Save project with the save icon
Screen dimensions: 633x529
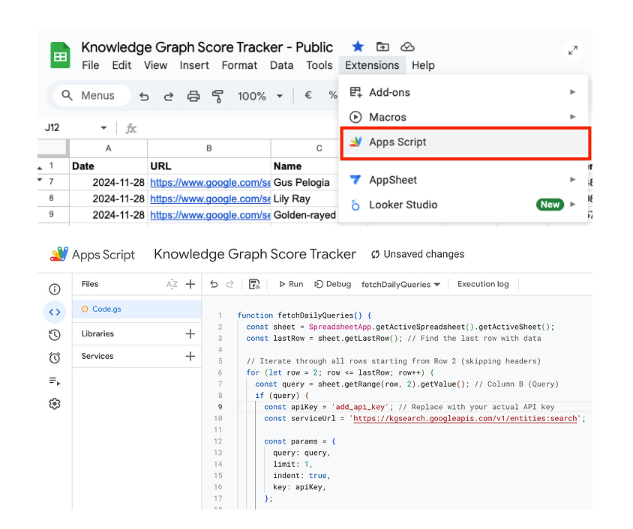tap(254, 284)
